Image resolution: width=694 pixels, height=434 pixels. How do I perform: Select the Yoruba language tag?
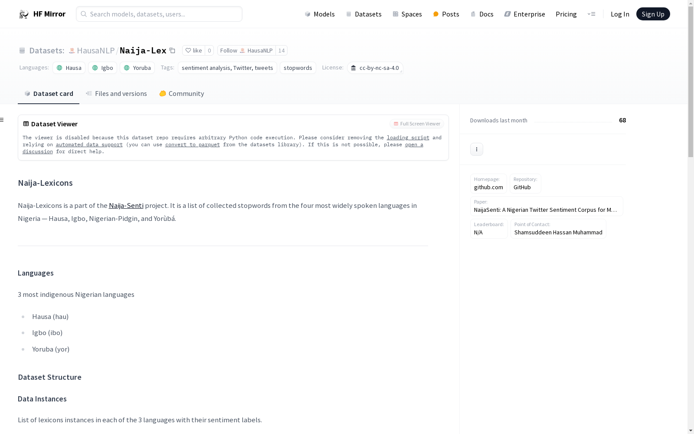137,68
